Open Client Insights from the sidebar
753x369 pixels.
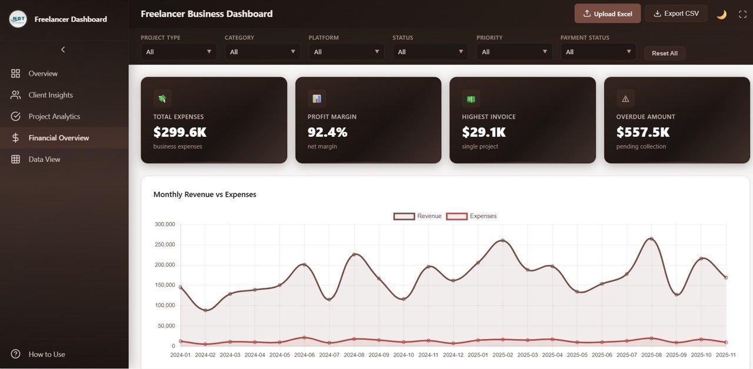(x=15, y=95)
